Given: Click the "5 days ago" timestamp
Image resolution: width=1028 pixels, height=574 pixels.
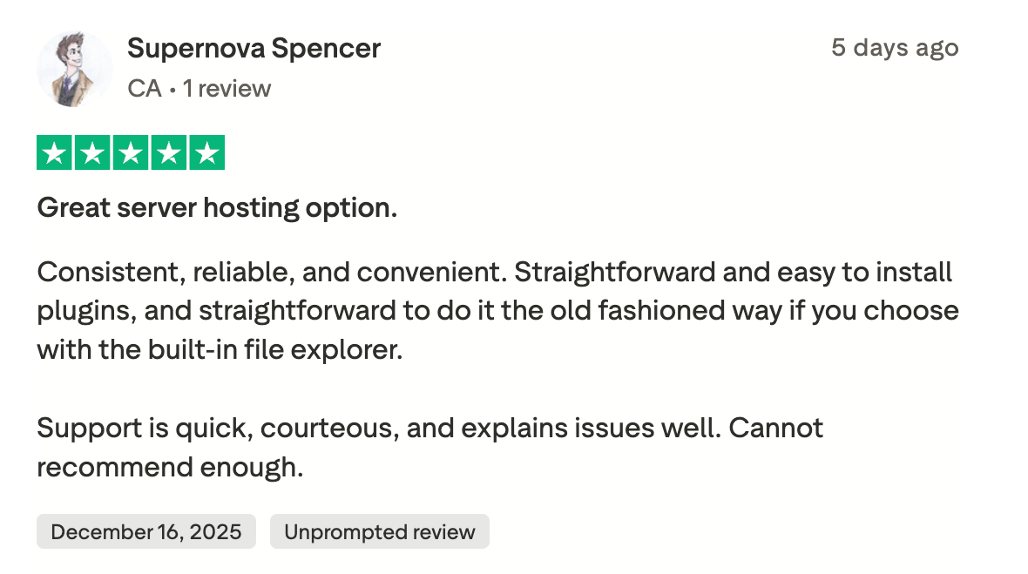Looking at the screenshot, I should pos(894,48).
